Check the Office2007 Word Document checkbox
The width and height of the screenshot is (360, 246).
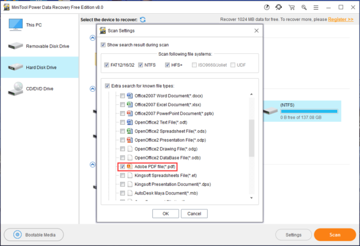122,96
